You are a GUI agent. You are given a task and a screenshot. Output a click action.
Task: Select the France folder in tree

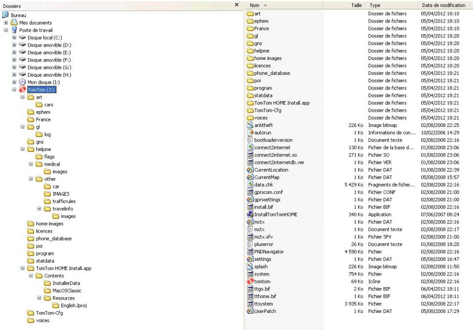43,120
